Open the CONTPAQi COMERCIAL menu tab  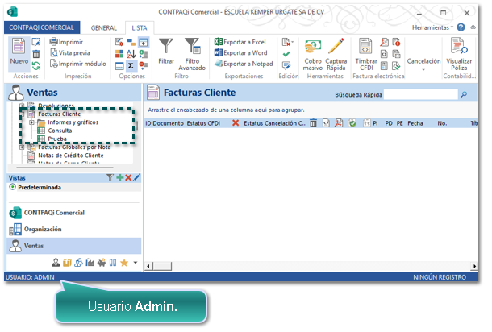(42, 27)
